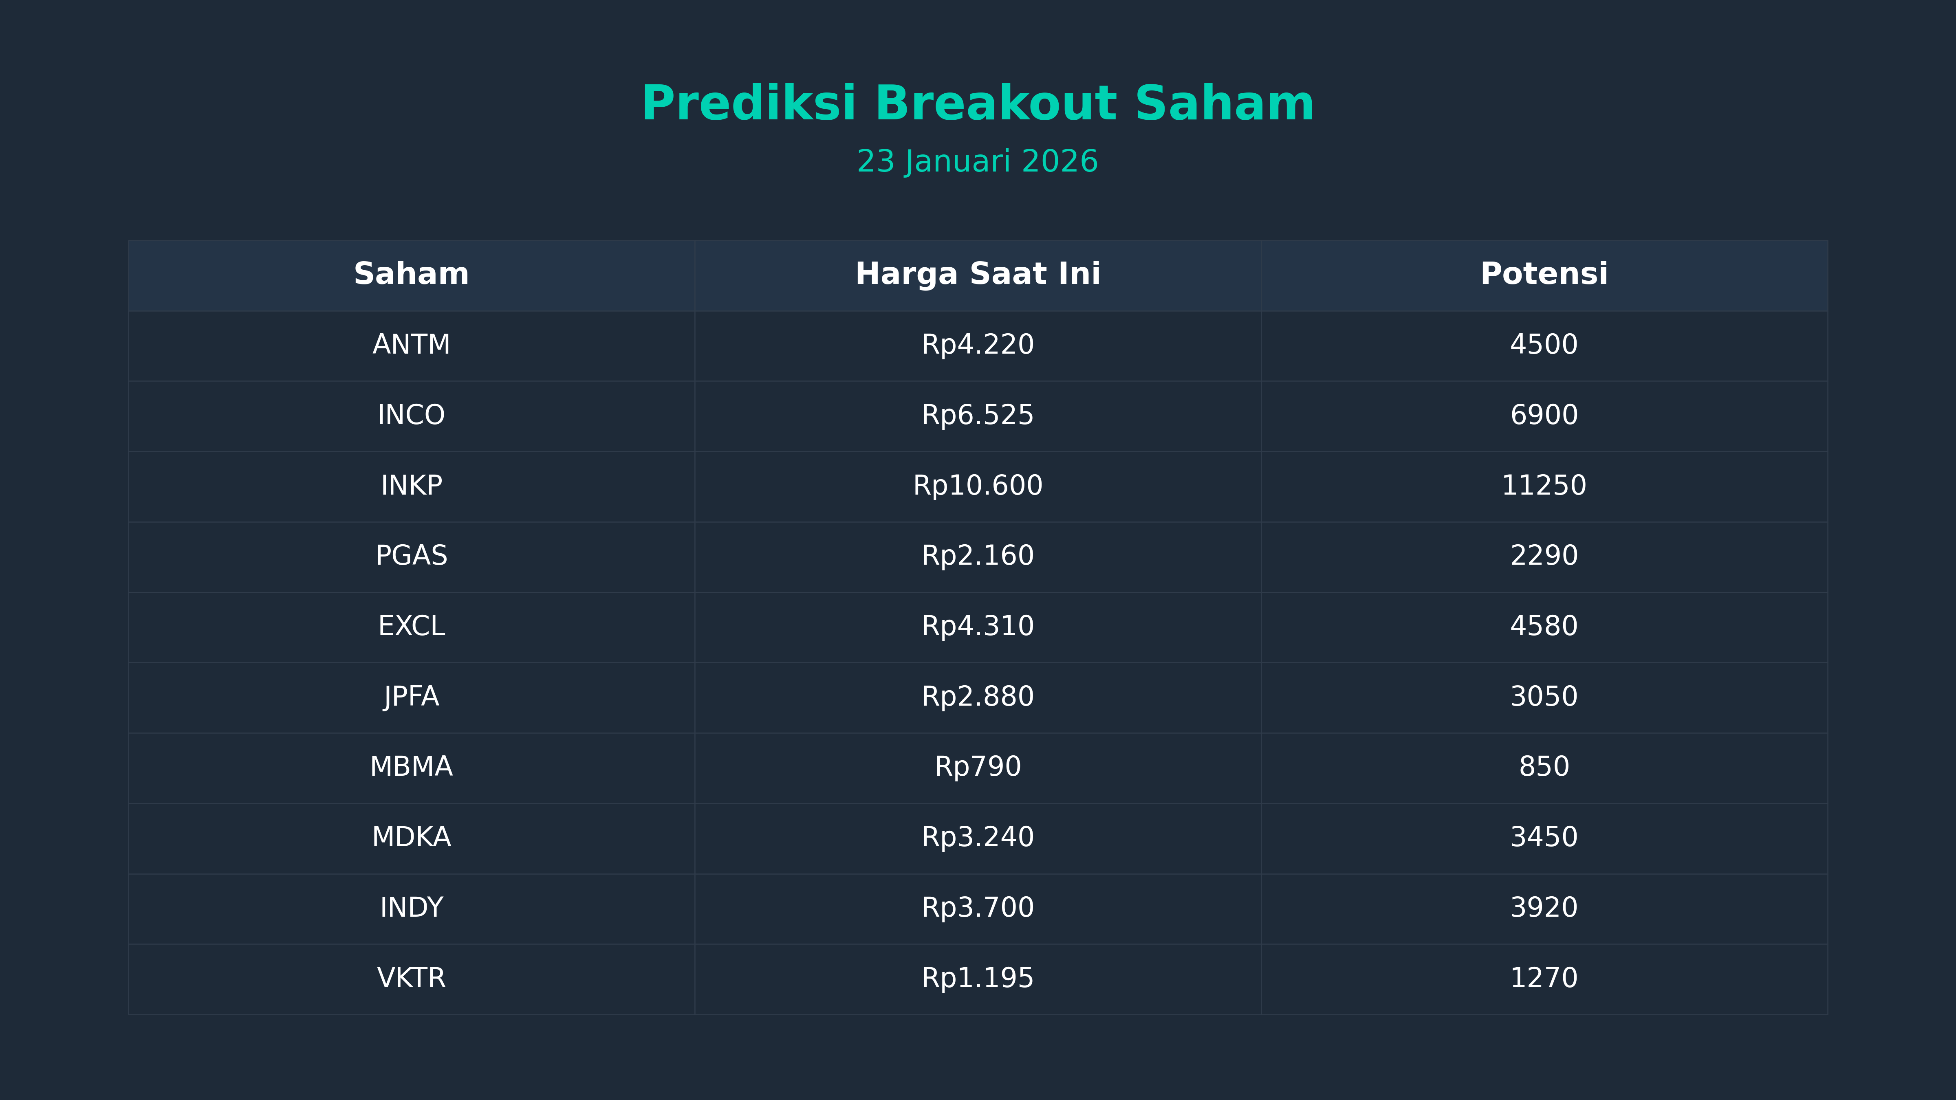Image resolution: width=1956 pixels, height=1100 pixels.
Task: Click the ANTM potential value 4500
Action: (x=1544, y=345)
